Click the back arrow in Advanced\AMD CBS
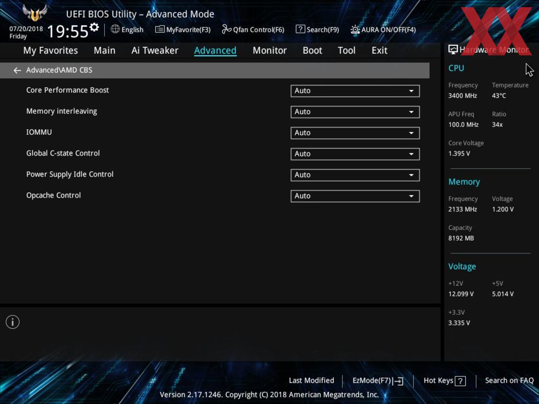 coord(17,71)
